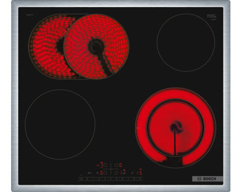241x192 pixels.
Task: Set heat level 9 on the slider
Action: [x=140, y=179]
